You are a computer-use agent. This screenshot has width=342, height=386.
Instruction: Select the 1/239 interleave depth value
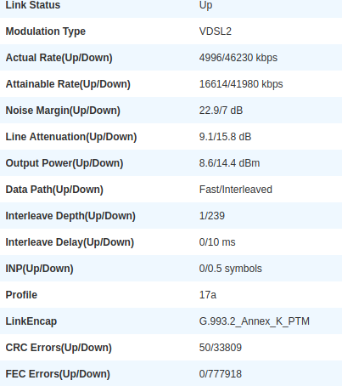[x=212, y=216]
